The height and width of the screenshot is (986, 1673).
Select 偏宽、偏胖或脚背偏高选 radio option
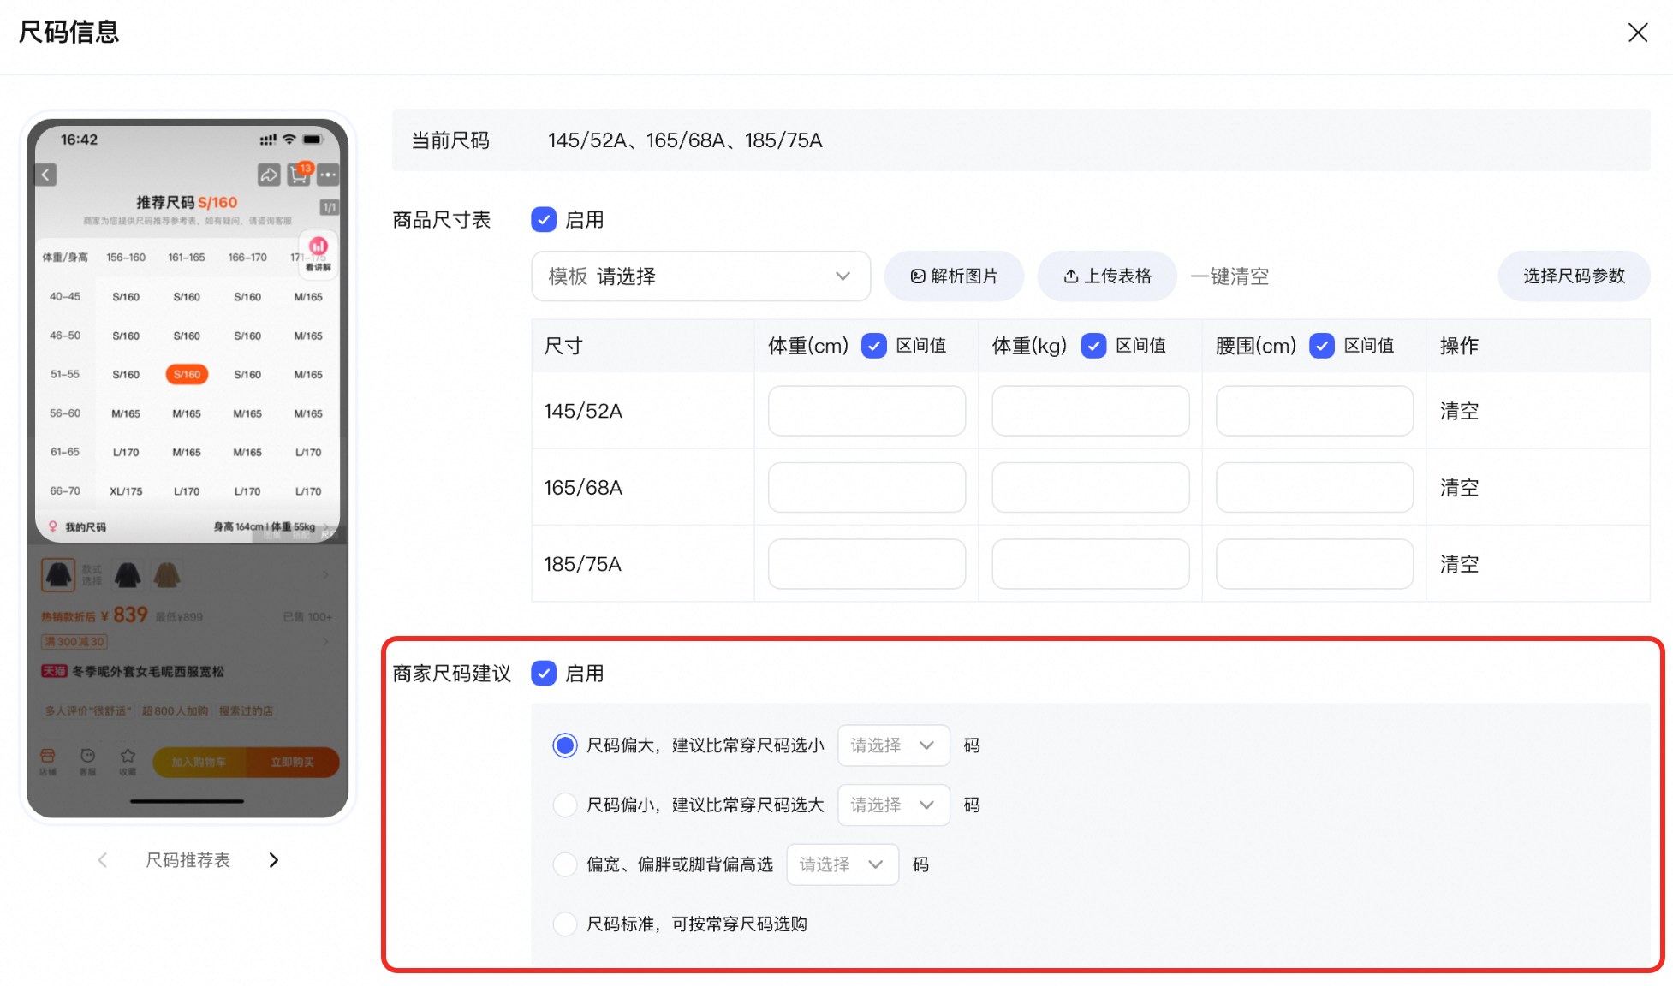[565, 864]
